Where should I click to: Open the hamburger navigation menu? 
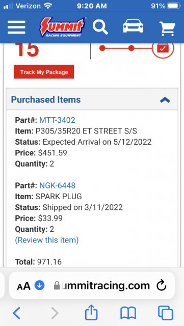[16, 27]
